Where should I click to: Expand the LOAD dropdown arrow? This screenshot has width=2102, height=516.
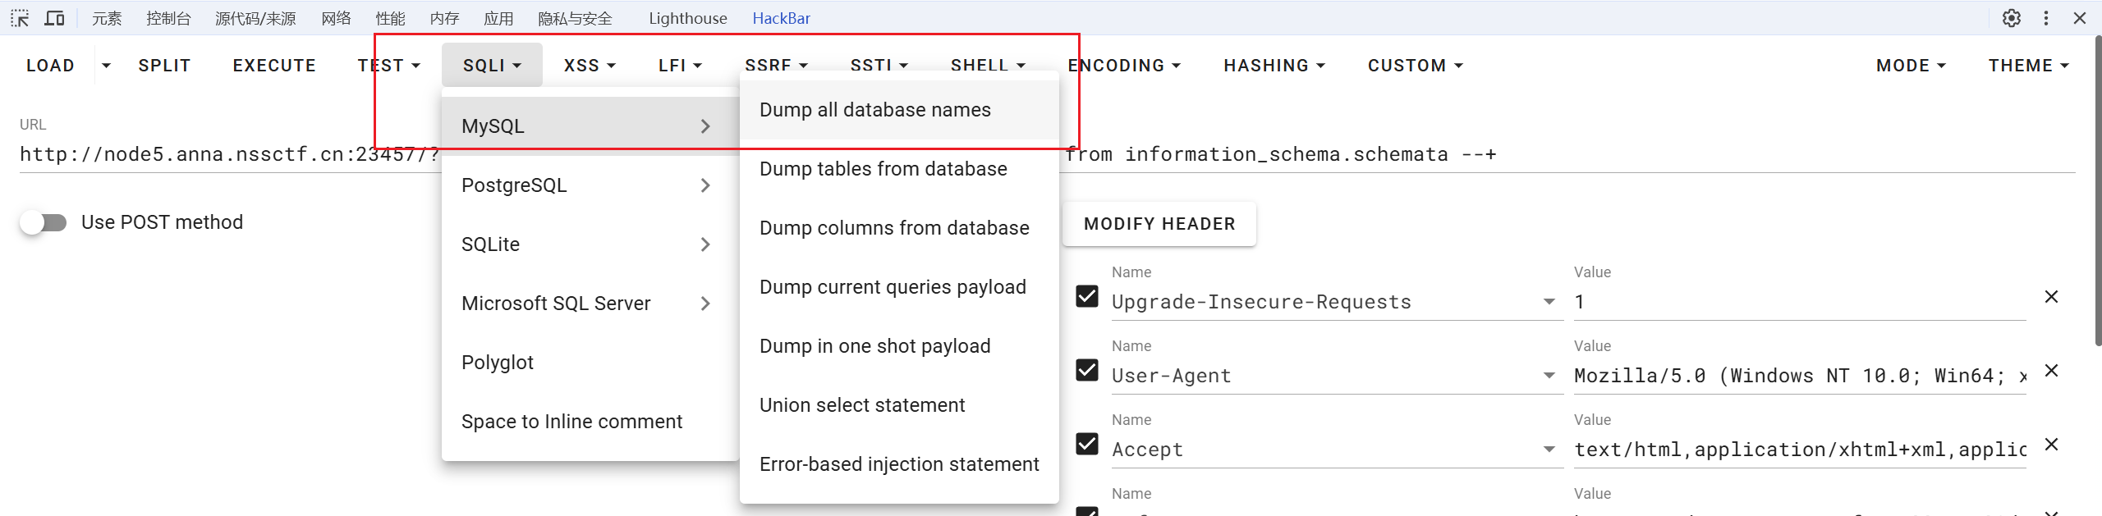click(106, 66)
